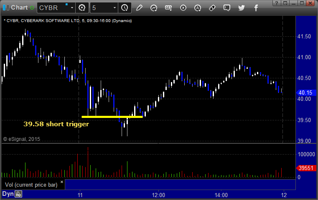The width and height of the screenshot is (318, 200).
Task: Click the 41.50 price axis label
Action: click(304, 36)
